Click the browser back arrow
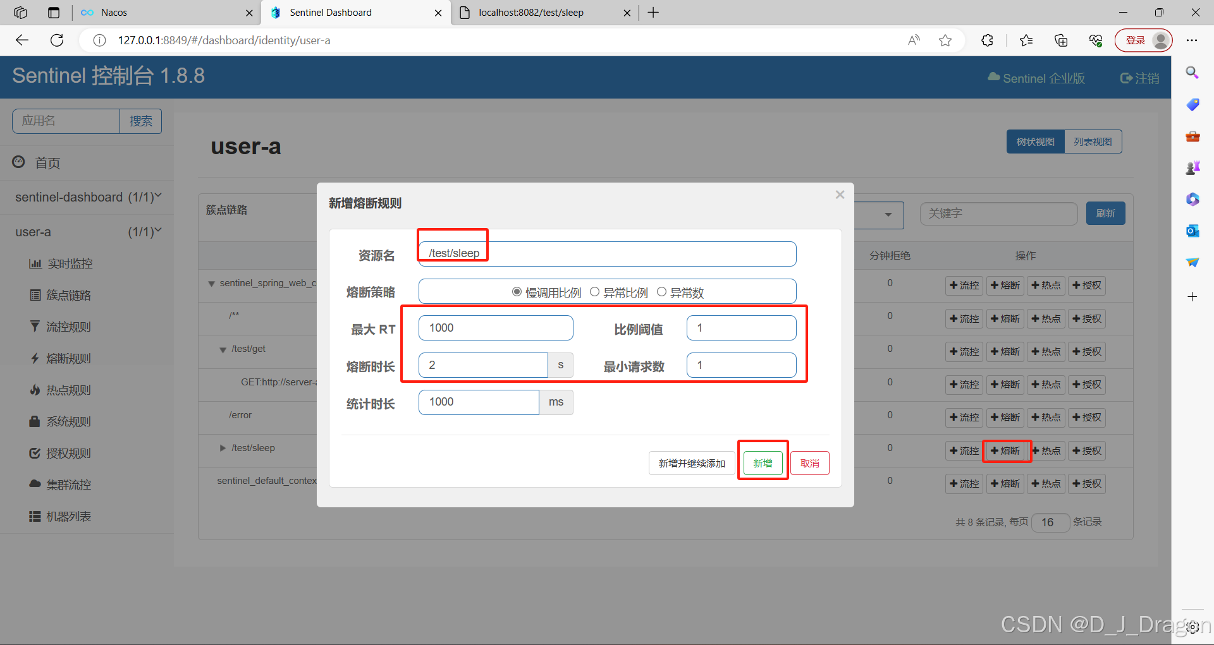The height and width of the screenshot is (645, 1214). click(x=22, y=40)
